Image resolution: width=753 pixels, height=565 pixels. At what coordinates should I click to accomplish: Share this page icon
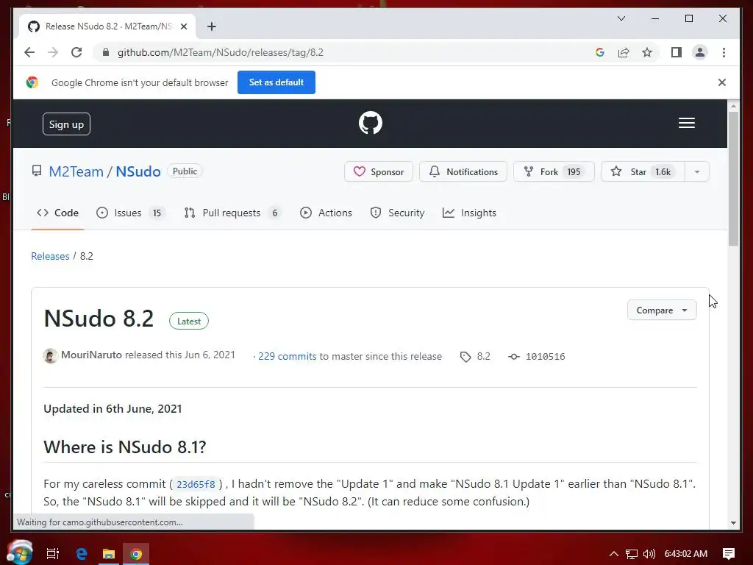tap(624, 52)
